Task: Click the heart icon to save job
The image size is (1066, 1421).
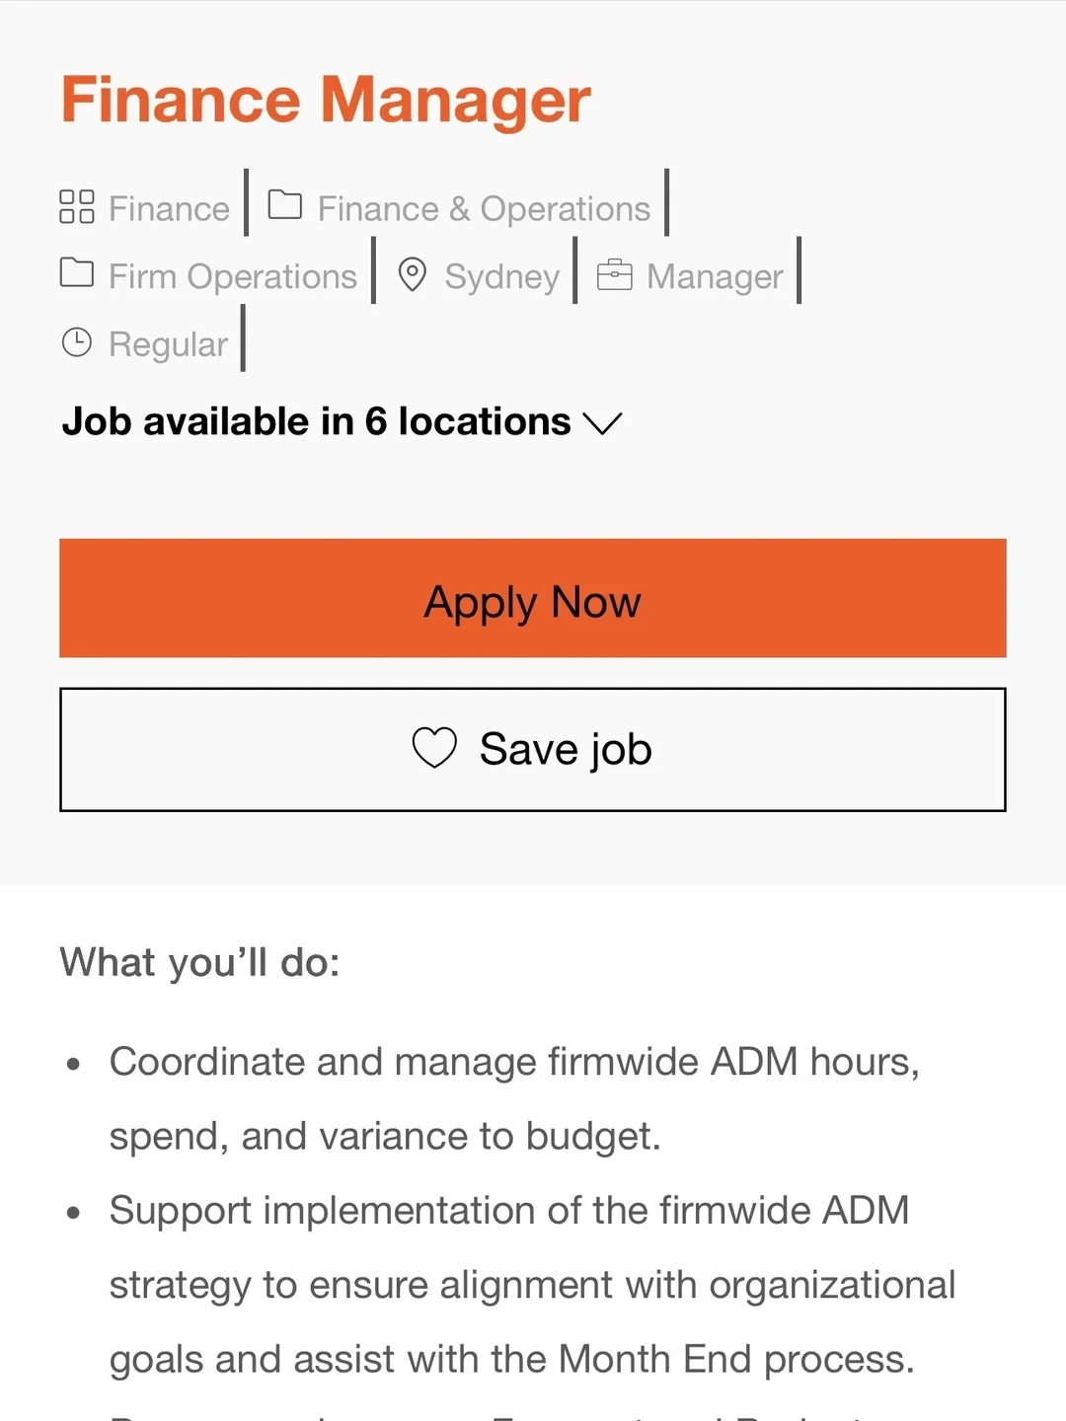Action: [434, 748]
